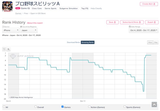
Task: Switch to Download Ranks tab
Action: coord(73,42)
